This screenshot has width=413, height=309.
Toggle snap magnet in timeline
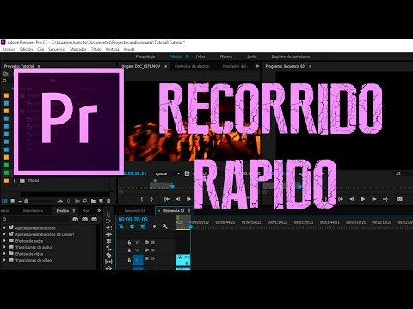(132, 227)
